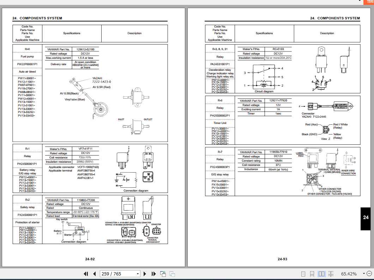The width and height of the screenshot is (374, 280).
Task: Click the 1sec timer value
Action: (x=278, y=113)
